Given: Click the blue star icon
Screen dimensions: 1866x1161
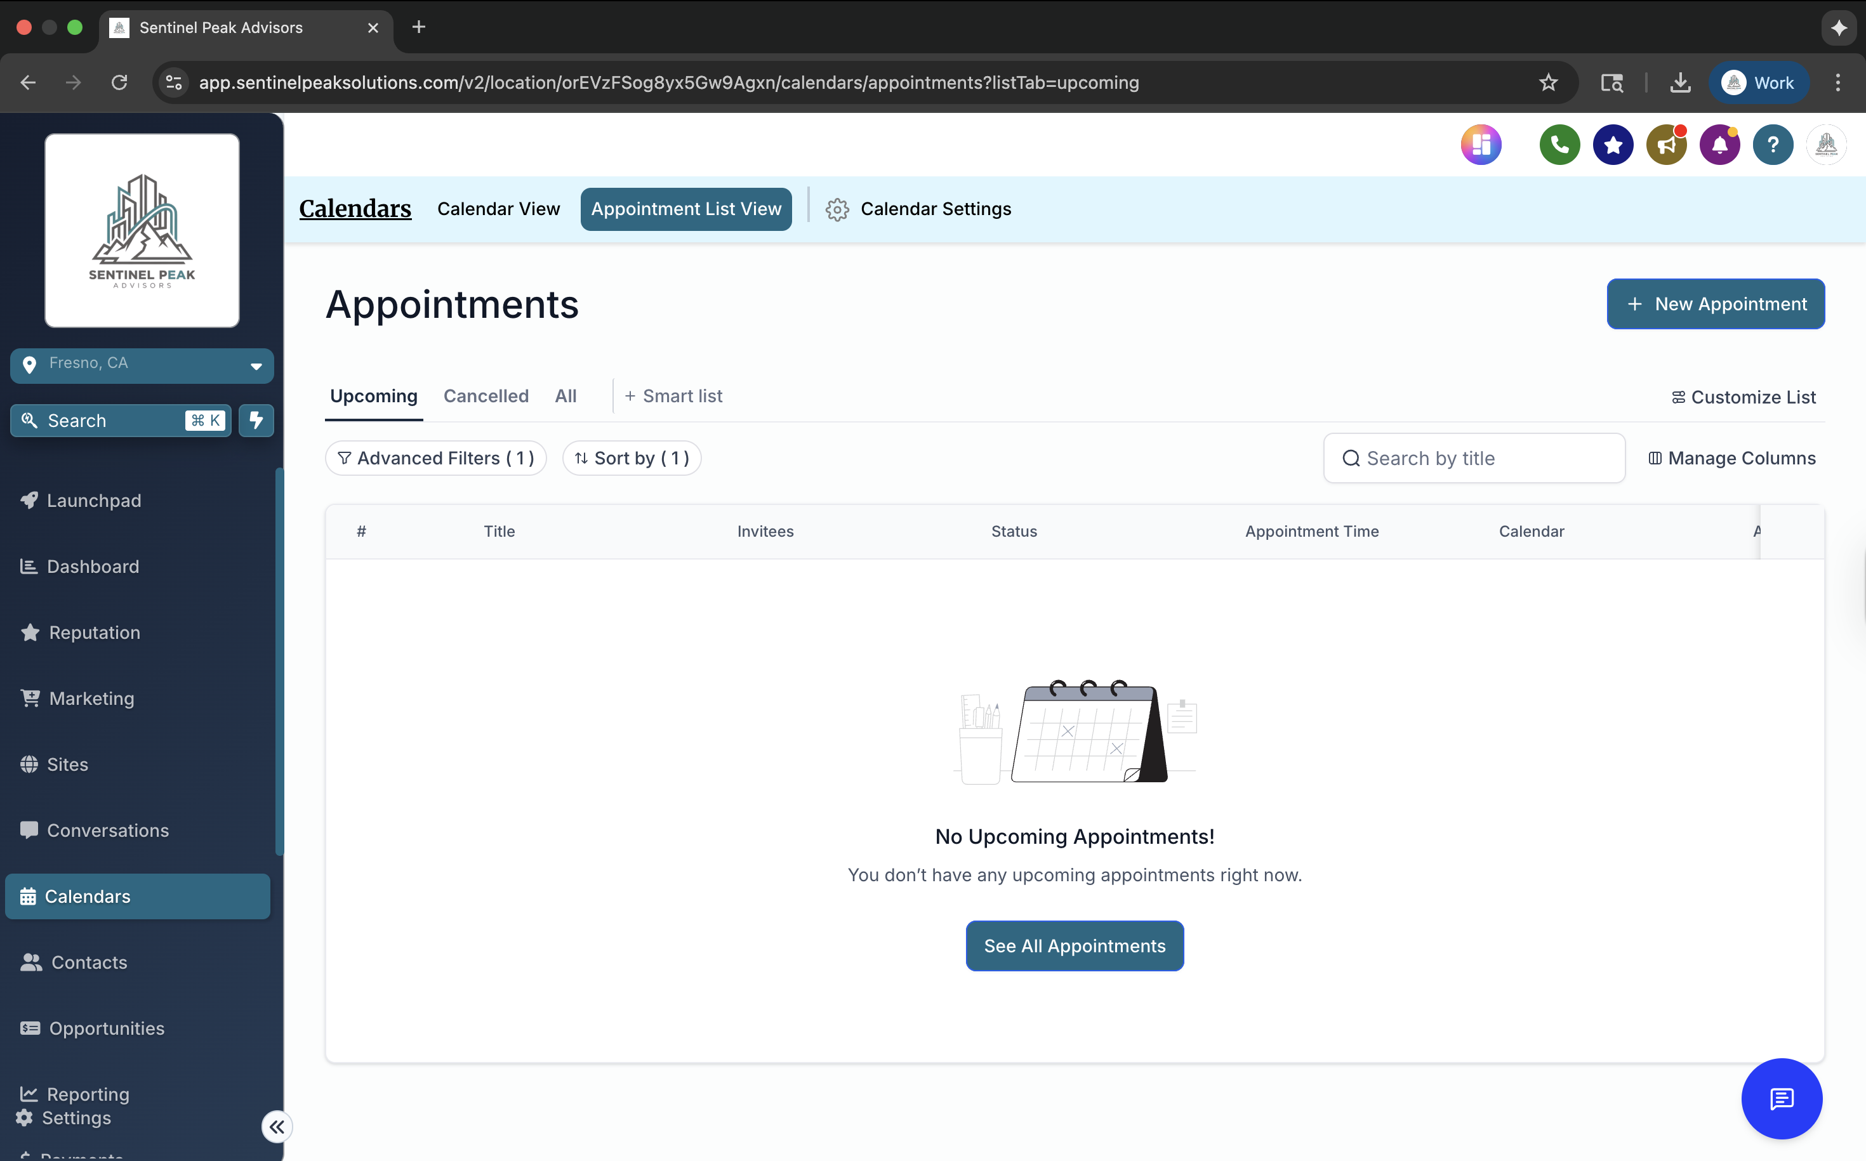Looking at the screenshot, I should [x=1613, y=145].
